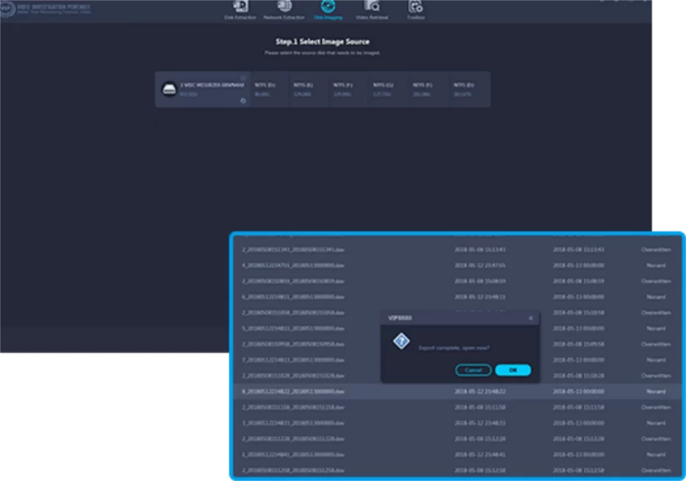Close the VIP export dialog with X

(x=531, y=318)
